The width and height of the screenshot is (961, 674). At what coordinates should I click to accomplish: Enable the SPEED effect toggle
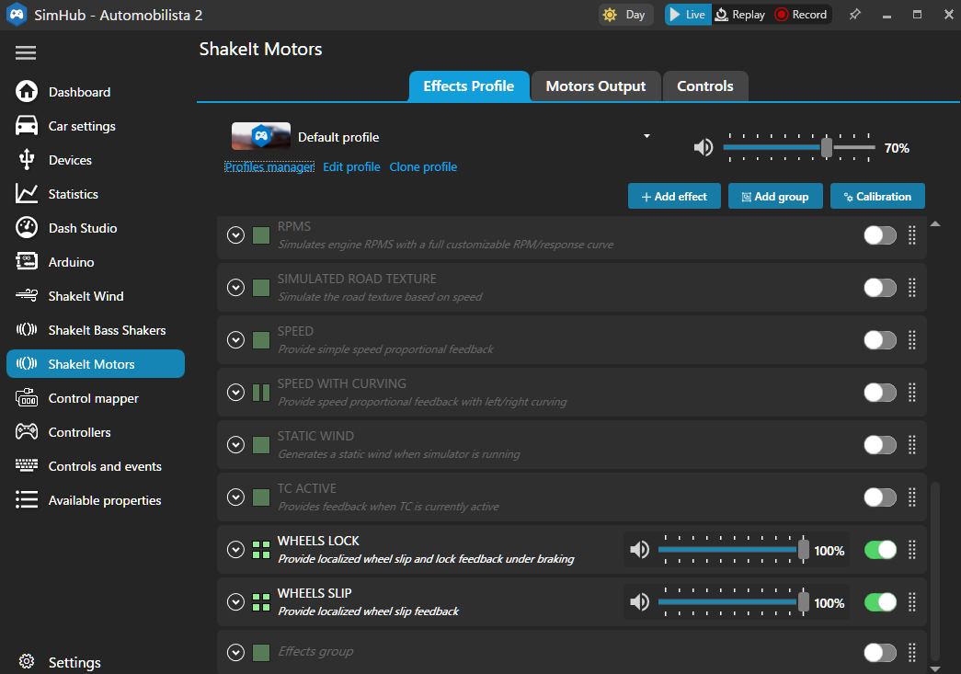[x=880, y=340]
